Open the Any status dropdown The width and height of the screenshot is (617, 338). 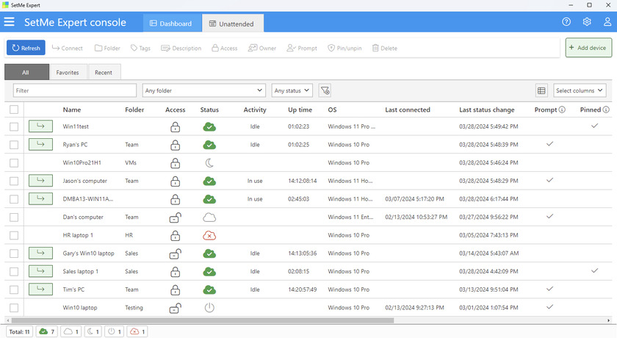292,90
